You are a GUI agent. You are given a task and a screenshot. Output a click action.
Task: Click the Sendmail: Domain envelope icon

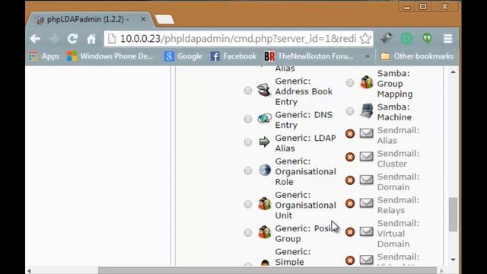point(367,180)
